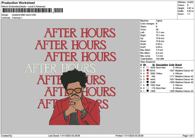Click the Width value '5.52 in'
The image size is (195, 138).
(190, 11)
